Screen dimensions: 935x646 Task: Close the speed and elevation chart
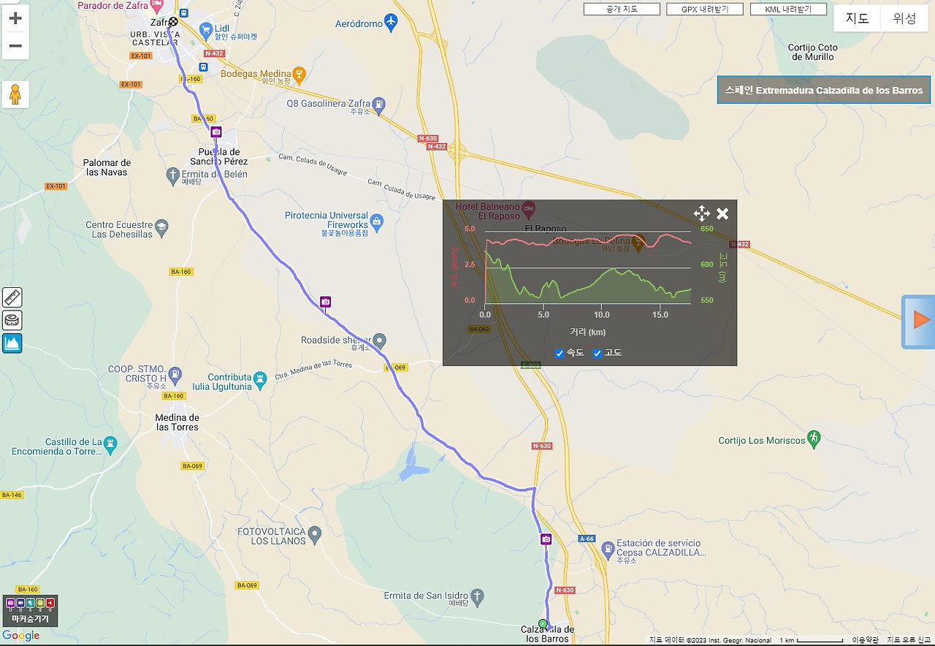[722, 213]
